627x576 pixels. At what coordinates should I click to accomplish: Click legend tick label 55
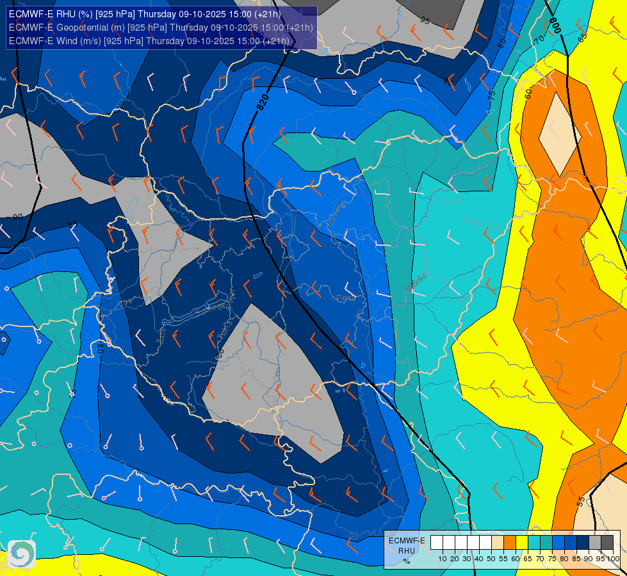click(503, 559)
